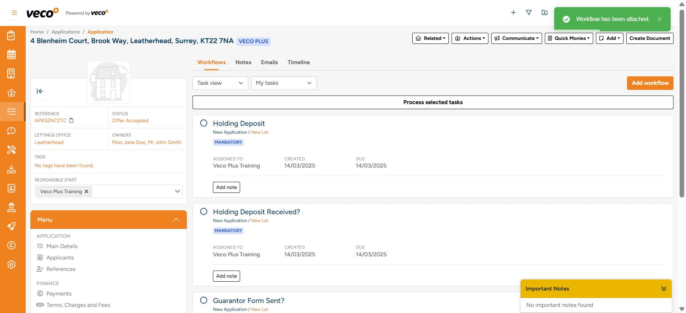Open the tasks clipboard sidebar icon
The width and height of the screenshot is (686, 313).
[11, 35]
